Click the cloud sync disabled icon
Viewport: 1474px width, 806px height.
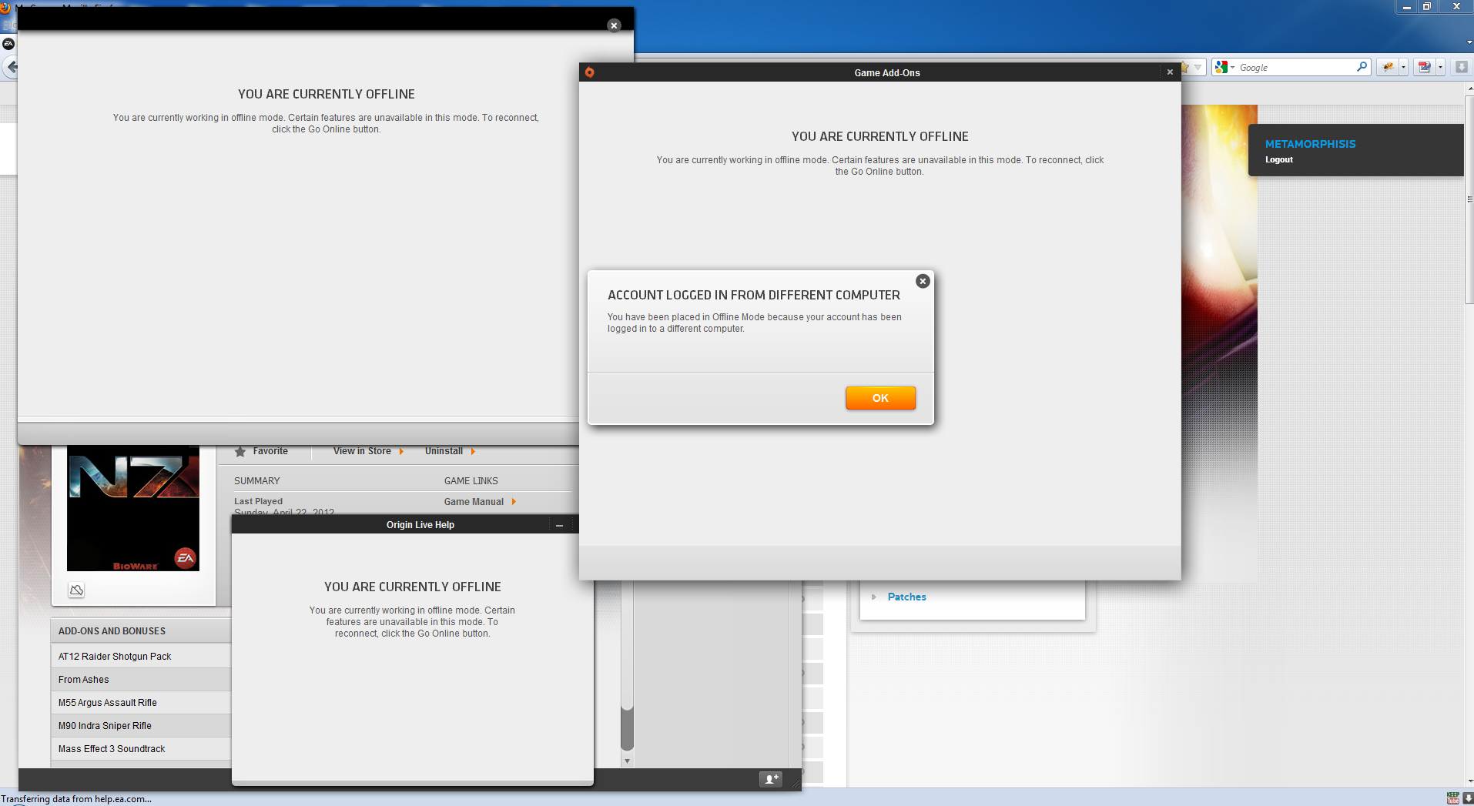[76, 590]
